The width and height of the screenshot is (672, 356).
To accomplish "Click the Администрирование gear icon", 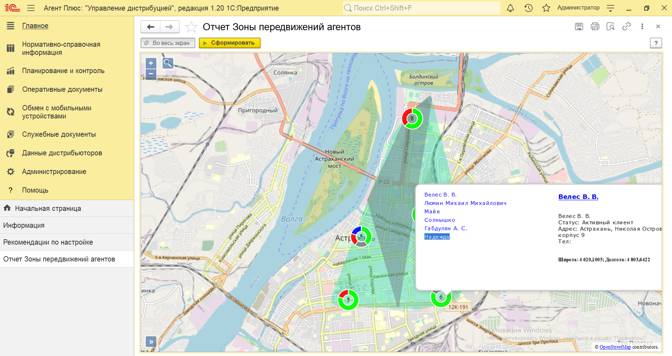I will pos(11,171).
